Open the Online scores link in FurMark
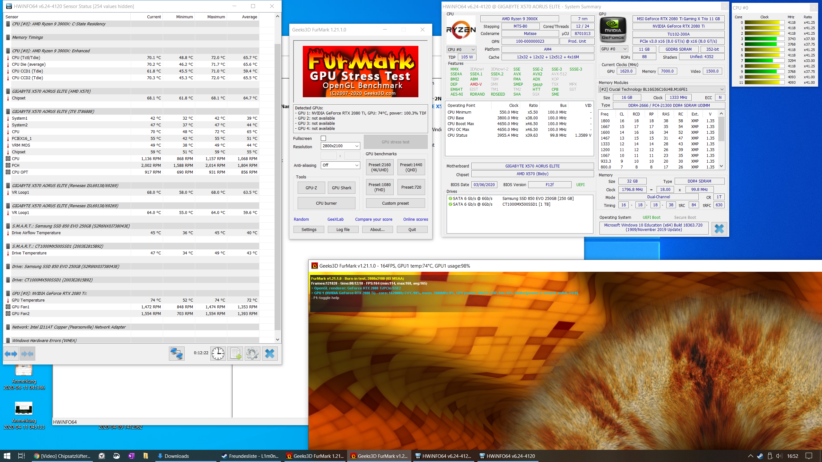The image size is (822, 462). (415, 219)
